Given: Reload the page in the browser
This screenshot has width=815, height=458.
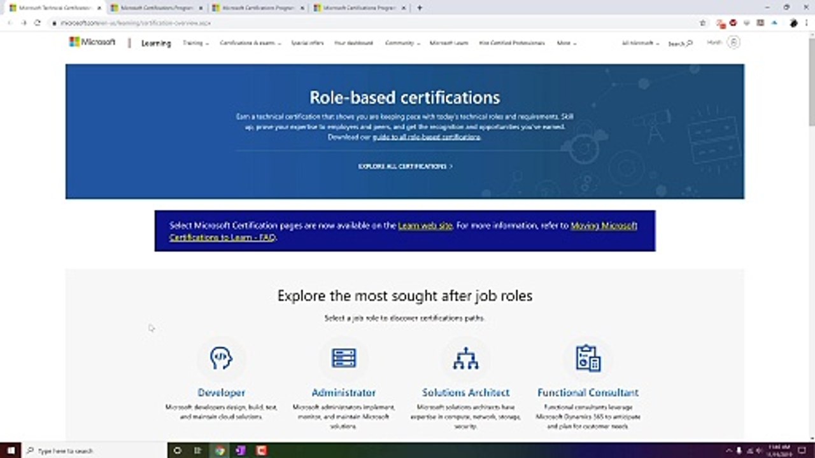Looking at the screenshot, I should [38, 23].
